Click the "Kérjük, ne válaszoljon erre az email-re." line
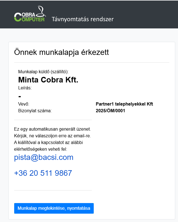The image size is (178, 222). coord(53,136)
